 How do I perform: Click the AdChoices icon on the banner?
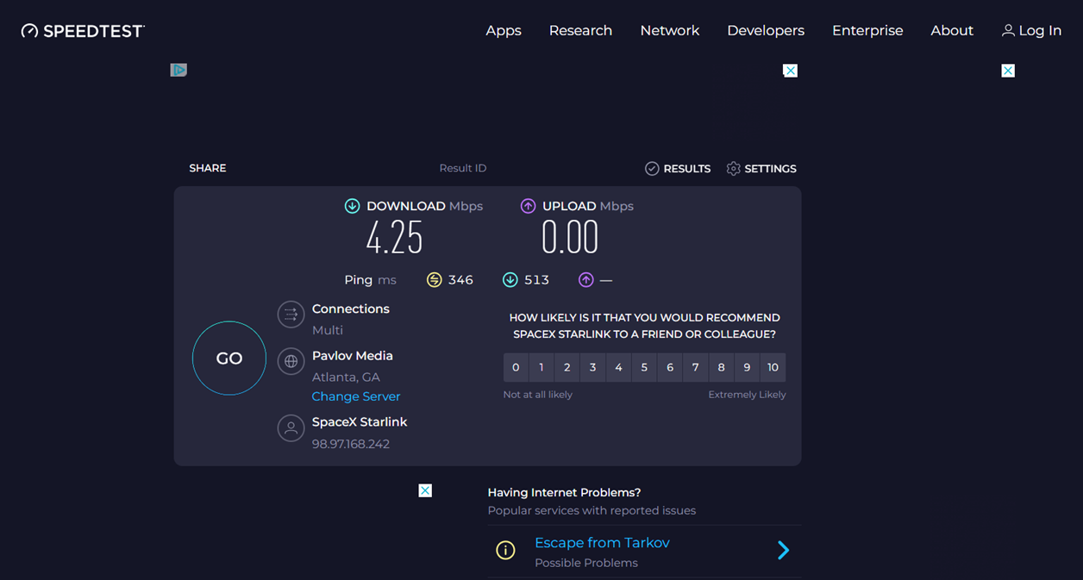[x=178, y=70]
